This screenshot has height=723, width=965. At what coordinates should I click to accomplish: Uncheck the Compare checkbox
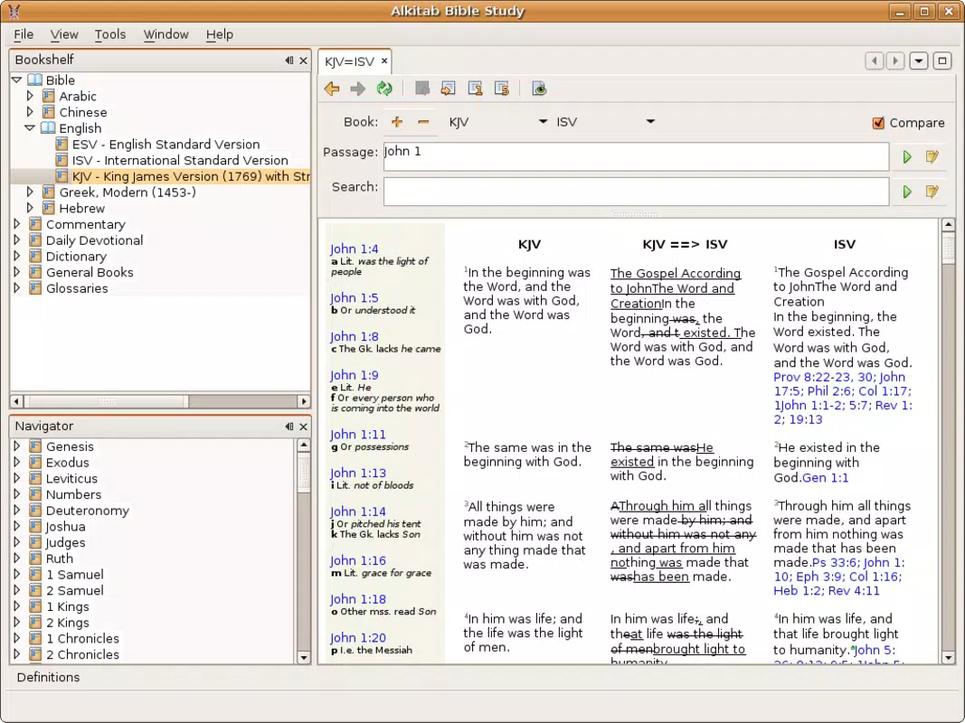coord(879,123)
